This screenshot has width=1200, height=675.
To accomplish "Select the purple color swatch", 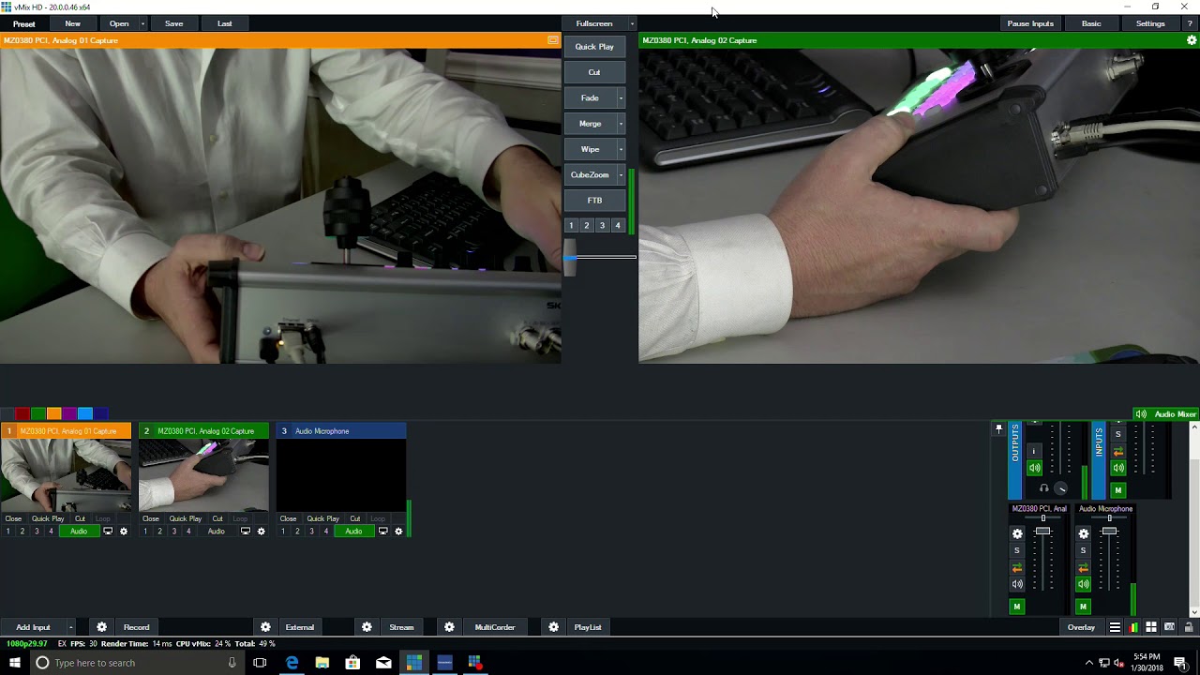I will coord(69,413).
